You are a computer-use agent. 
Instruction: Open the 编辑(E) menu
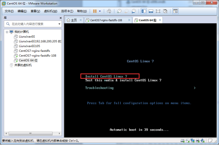tap(22, 11)
